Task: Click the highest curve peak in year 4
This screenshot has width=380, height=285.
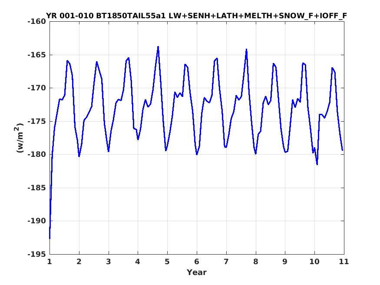Action: [x=158, y=47]
